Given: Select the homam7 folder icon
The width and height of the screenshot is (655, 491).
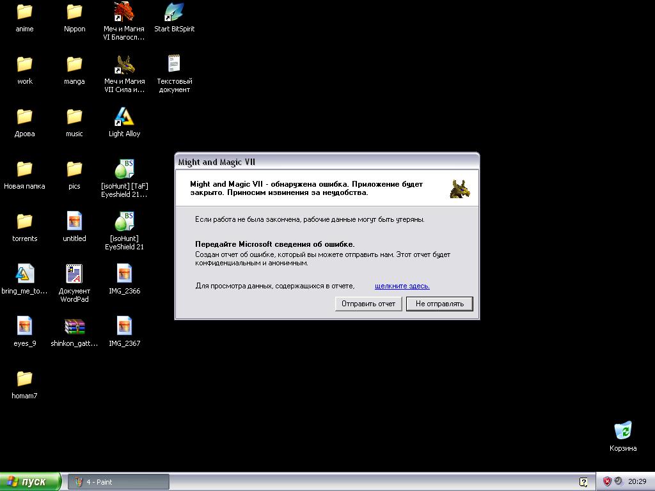Looking at the screenshot, I should tap(24, 379).
